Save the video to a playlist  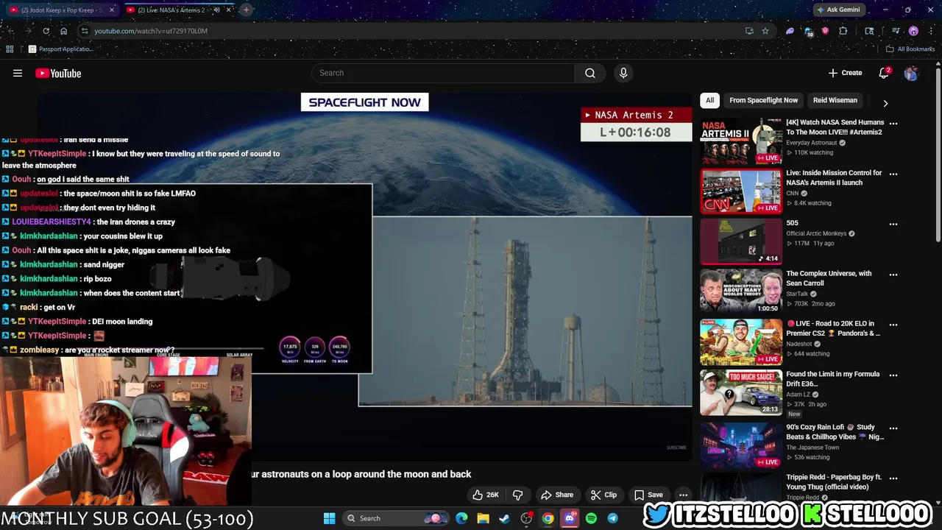pos(648,495)
